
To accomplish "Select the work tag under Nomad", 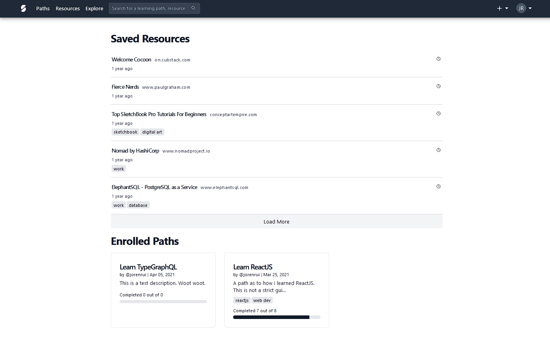I will pos(118,168).
